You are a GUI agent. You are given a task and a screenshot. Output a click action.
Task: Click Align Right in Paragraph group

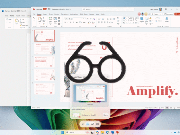[x=104, y=22]
